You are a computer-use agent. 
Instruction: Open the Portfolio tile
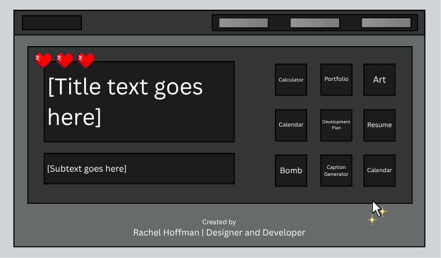(336, 80)
